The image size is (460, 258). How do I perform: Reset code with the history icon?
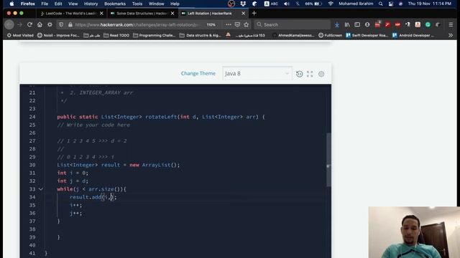(x=299, y=74)
